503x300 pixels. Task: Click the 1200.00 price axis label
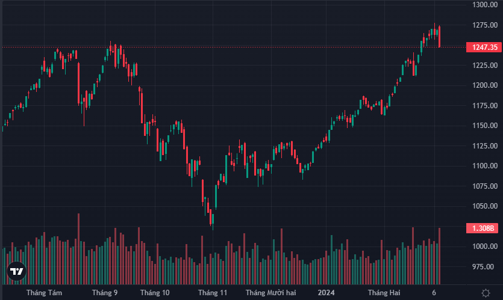pos(484,85)
